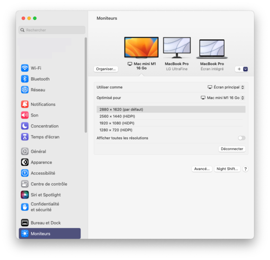The width and height of the screenshot is (270, 260).
Task: Open the Temps d'écran hourglass icon
Action: [x=25, y=137]
